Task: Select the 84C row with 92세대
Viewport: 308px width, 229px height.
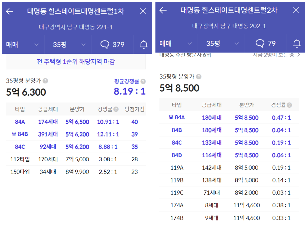Action: [x=76, y=147]
